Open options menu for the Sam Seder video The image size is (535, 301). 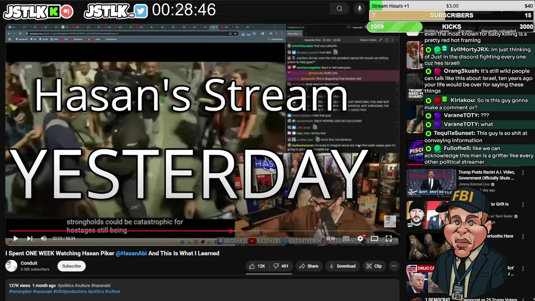pyautogui.click(x=522, y=205)
